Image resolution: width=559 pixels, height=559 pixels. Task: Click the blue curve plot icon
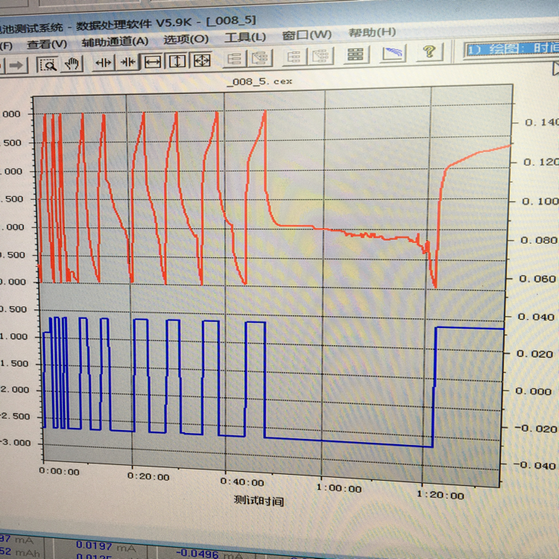point(393,54)
